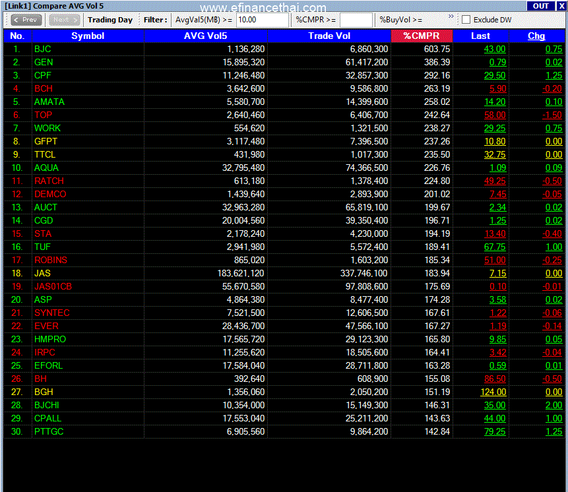This screenshot has height=492, width=568.
Task: Select the AUCT symbol
Action: pyautogui.click(x=46, y=208)
